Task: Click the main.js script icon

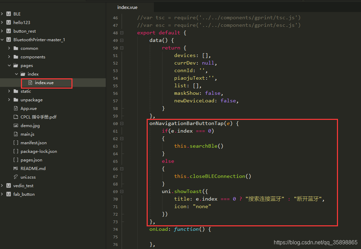Action: coord(16,134)
